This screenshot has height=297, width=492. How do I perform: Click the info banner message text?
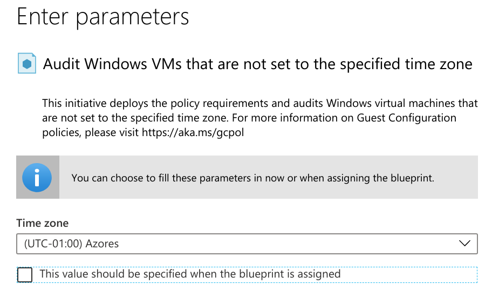click(x=253, y=178)
